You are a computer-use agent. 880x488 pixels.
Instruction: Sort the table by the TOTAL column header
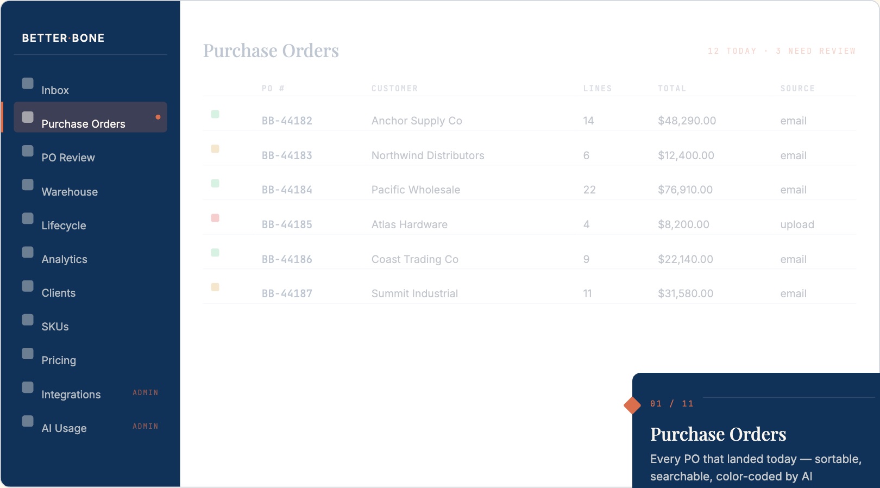(672, 88)
